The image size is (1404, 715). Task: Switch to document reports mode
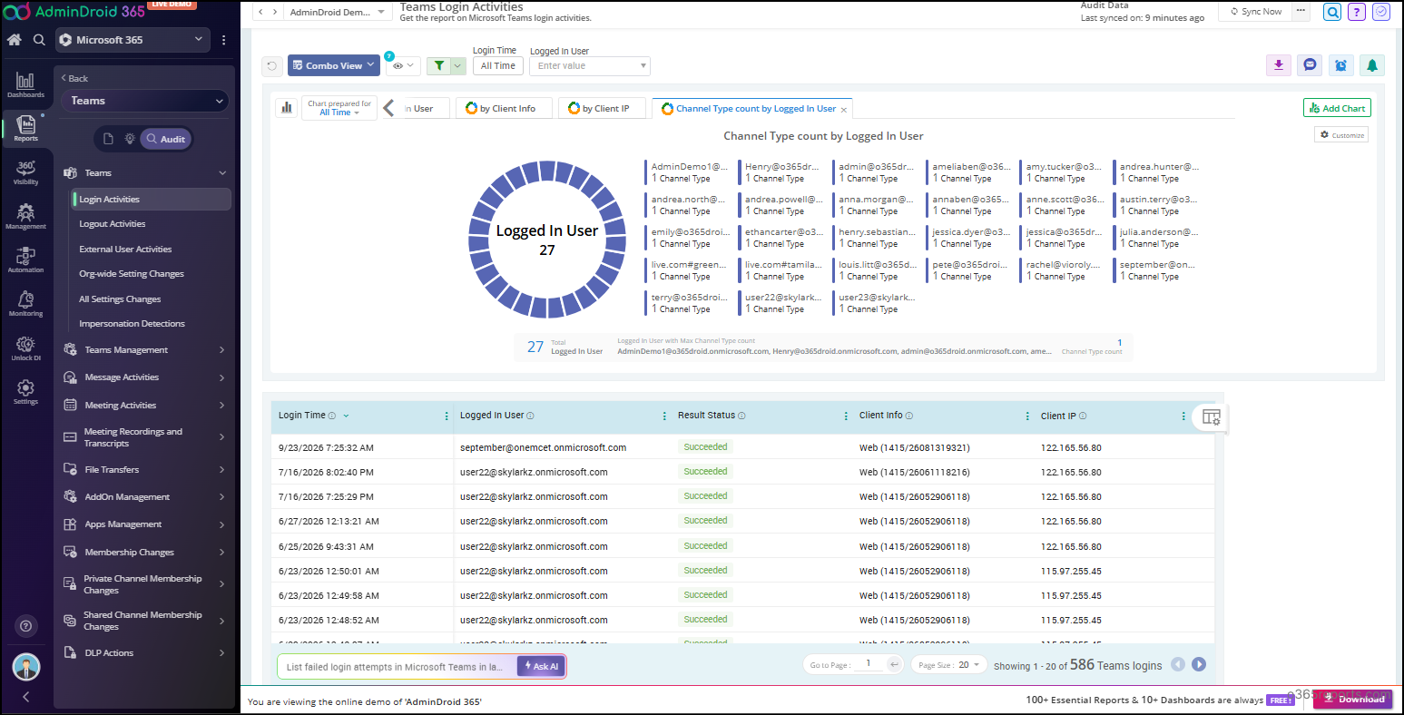pos(108,139)
